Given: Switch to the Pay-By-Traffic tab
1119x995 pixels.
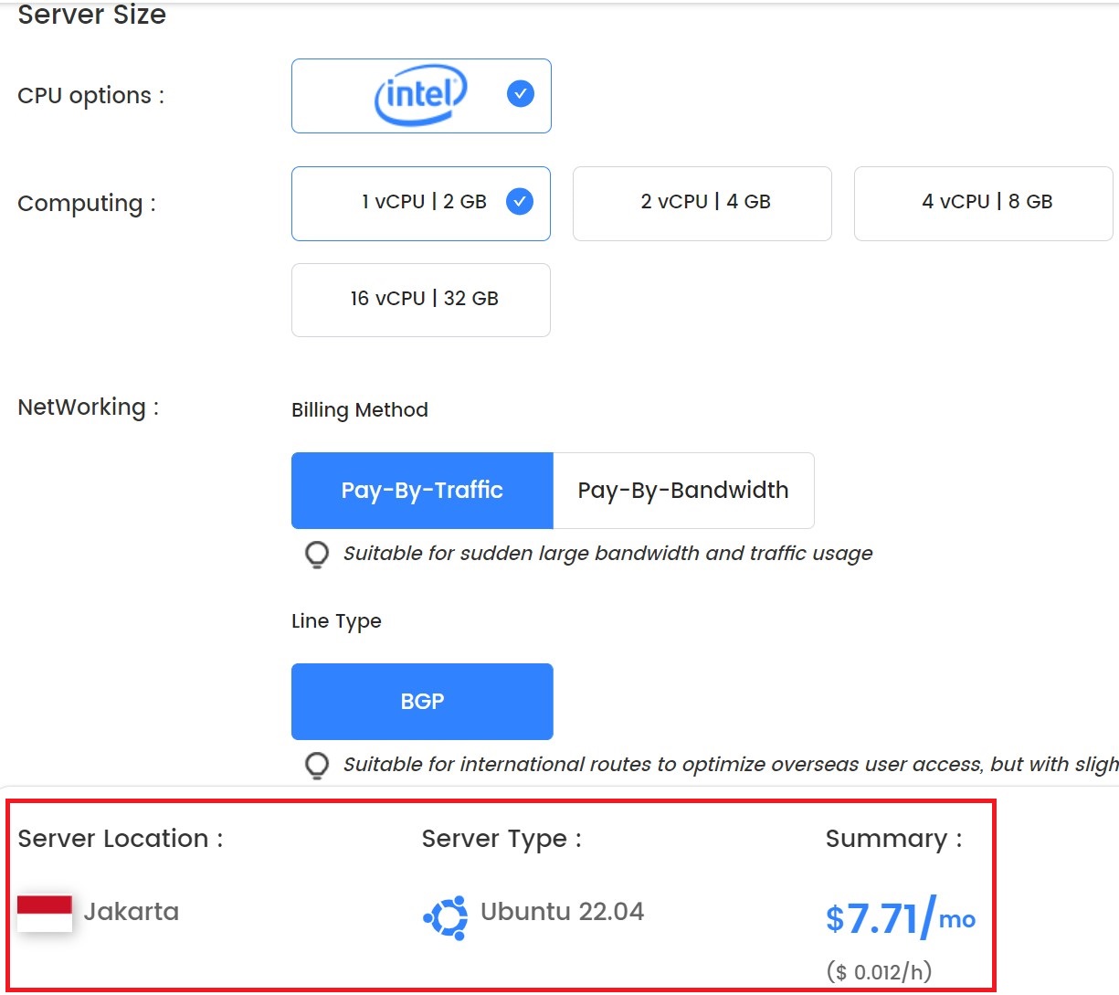Looking at the screenshot, I should [421, 491].
